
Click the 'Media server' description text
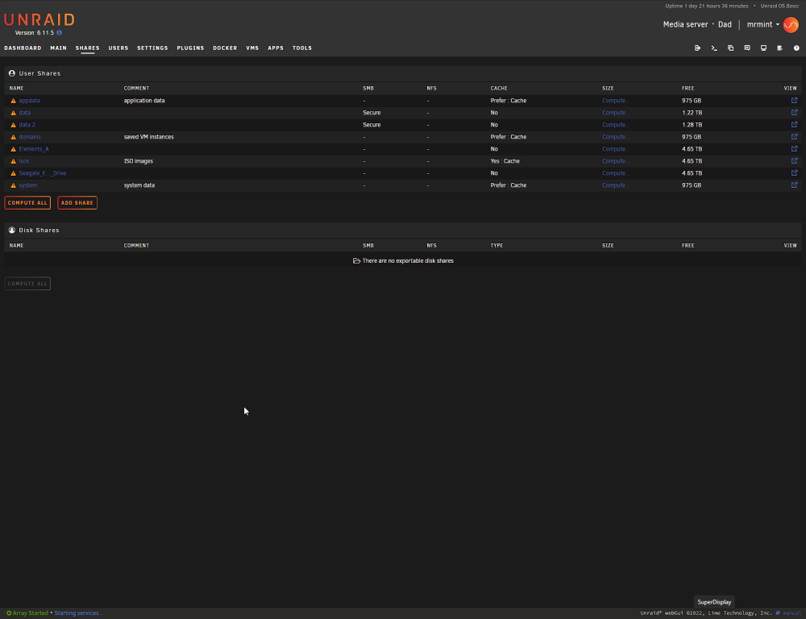685,25
